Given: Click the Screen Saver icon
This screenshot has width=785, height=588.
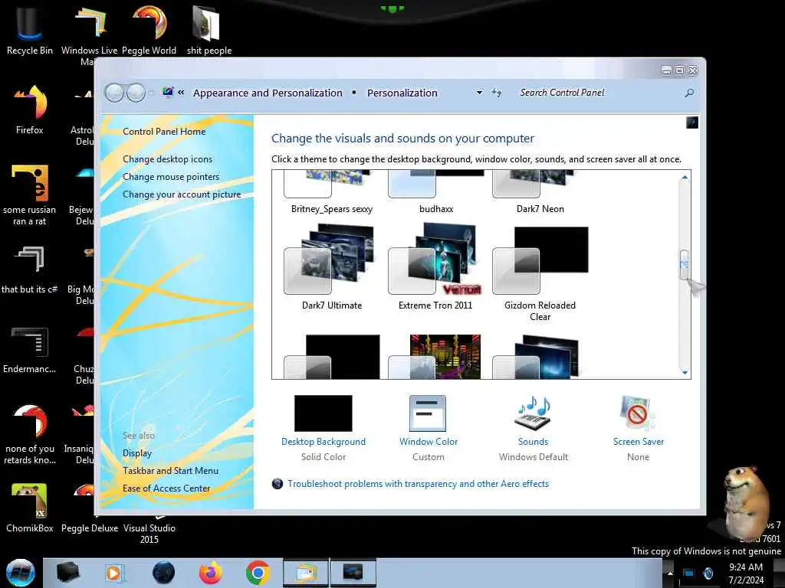Looking at the screenshot, I should point(637,413).
